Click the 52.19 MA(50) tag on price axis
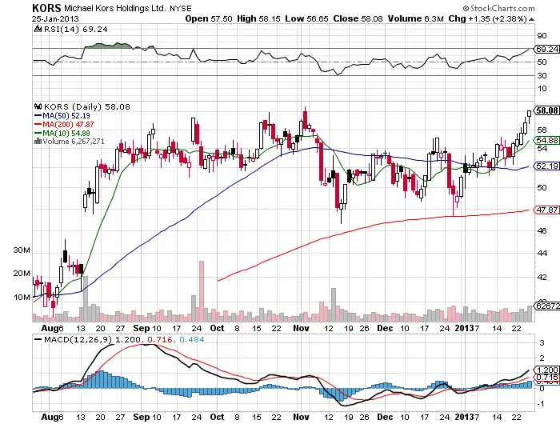 [x=546, y=166]
